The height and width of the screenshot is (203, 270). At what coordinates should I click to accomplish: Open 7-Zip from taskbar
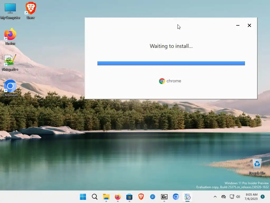[x=164, y=197]
